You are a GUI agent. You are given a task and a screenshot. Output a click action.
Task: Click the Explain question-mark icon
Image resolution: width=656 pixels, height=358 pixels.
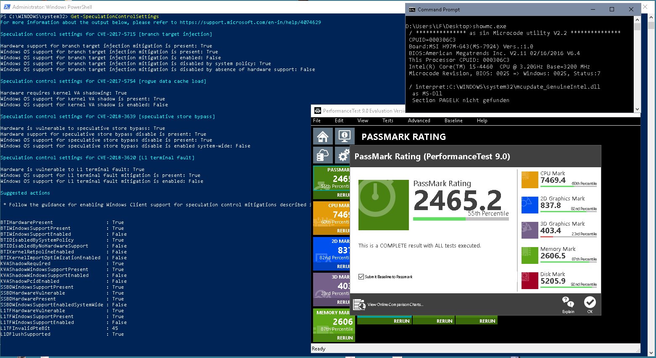(x=568, y=302)
